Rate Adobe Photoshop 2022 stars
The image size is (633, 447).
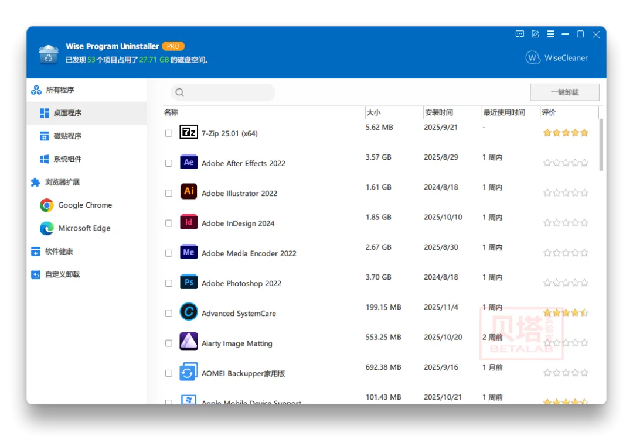click(x=566, y=283)
